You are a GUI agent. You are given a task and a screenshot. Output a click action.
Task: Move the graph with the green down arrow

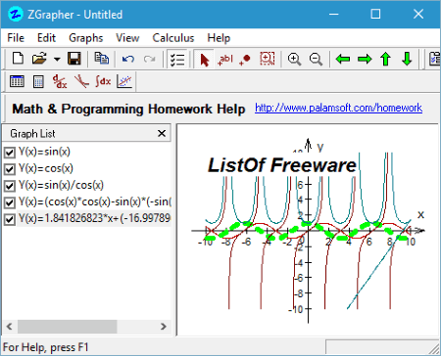pyautogui.click(x=407, y=60)
